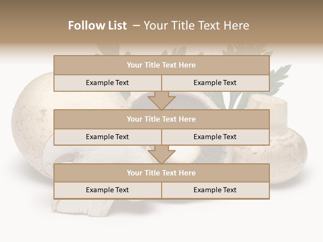Screen dimensions: 323x242
Task: Click left "Example Text" cell in bottom block
Action: pos(108,190)
